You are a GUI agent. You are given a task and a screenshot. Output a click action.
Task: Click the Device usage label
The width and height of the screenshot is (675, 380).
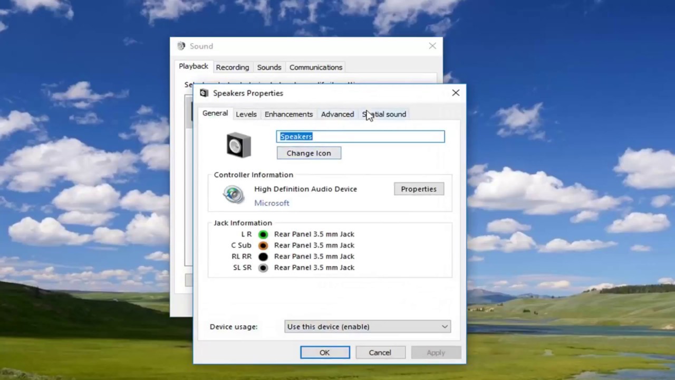(234, 327)
